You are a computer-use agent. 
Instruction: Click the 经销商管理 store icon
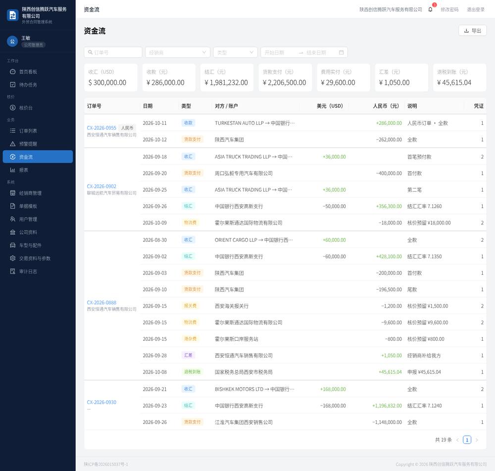pyautogui.click(x=13, y=193)
